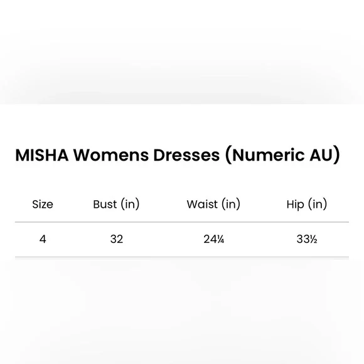Click the waist value 24¼ cell
The width and height of the screenshot is (364, 364).
[214, 239]
